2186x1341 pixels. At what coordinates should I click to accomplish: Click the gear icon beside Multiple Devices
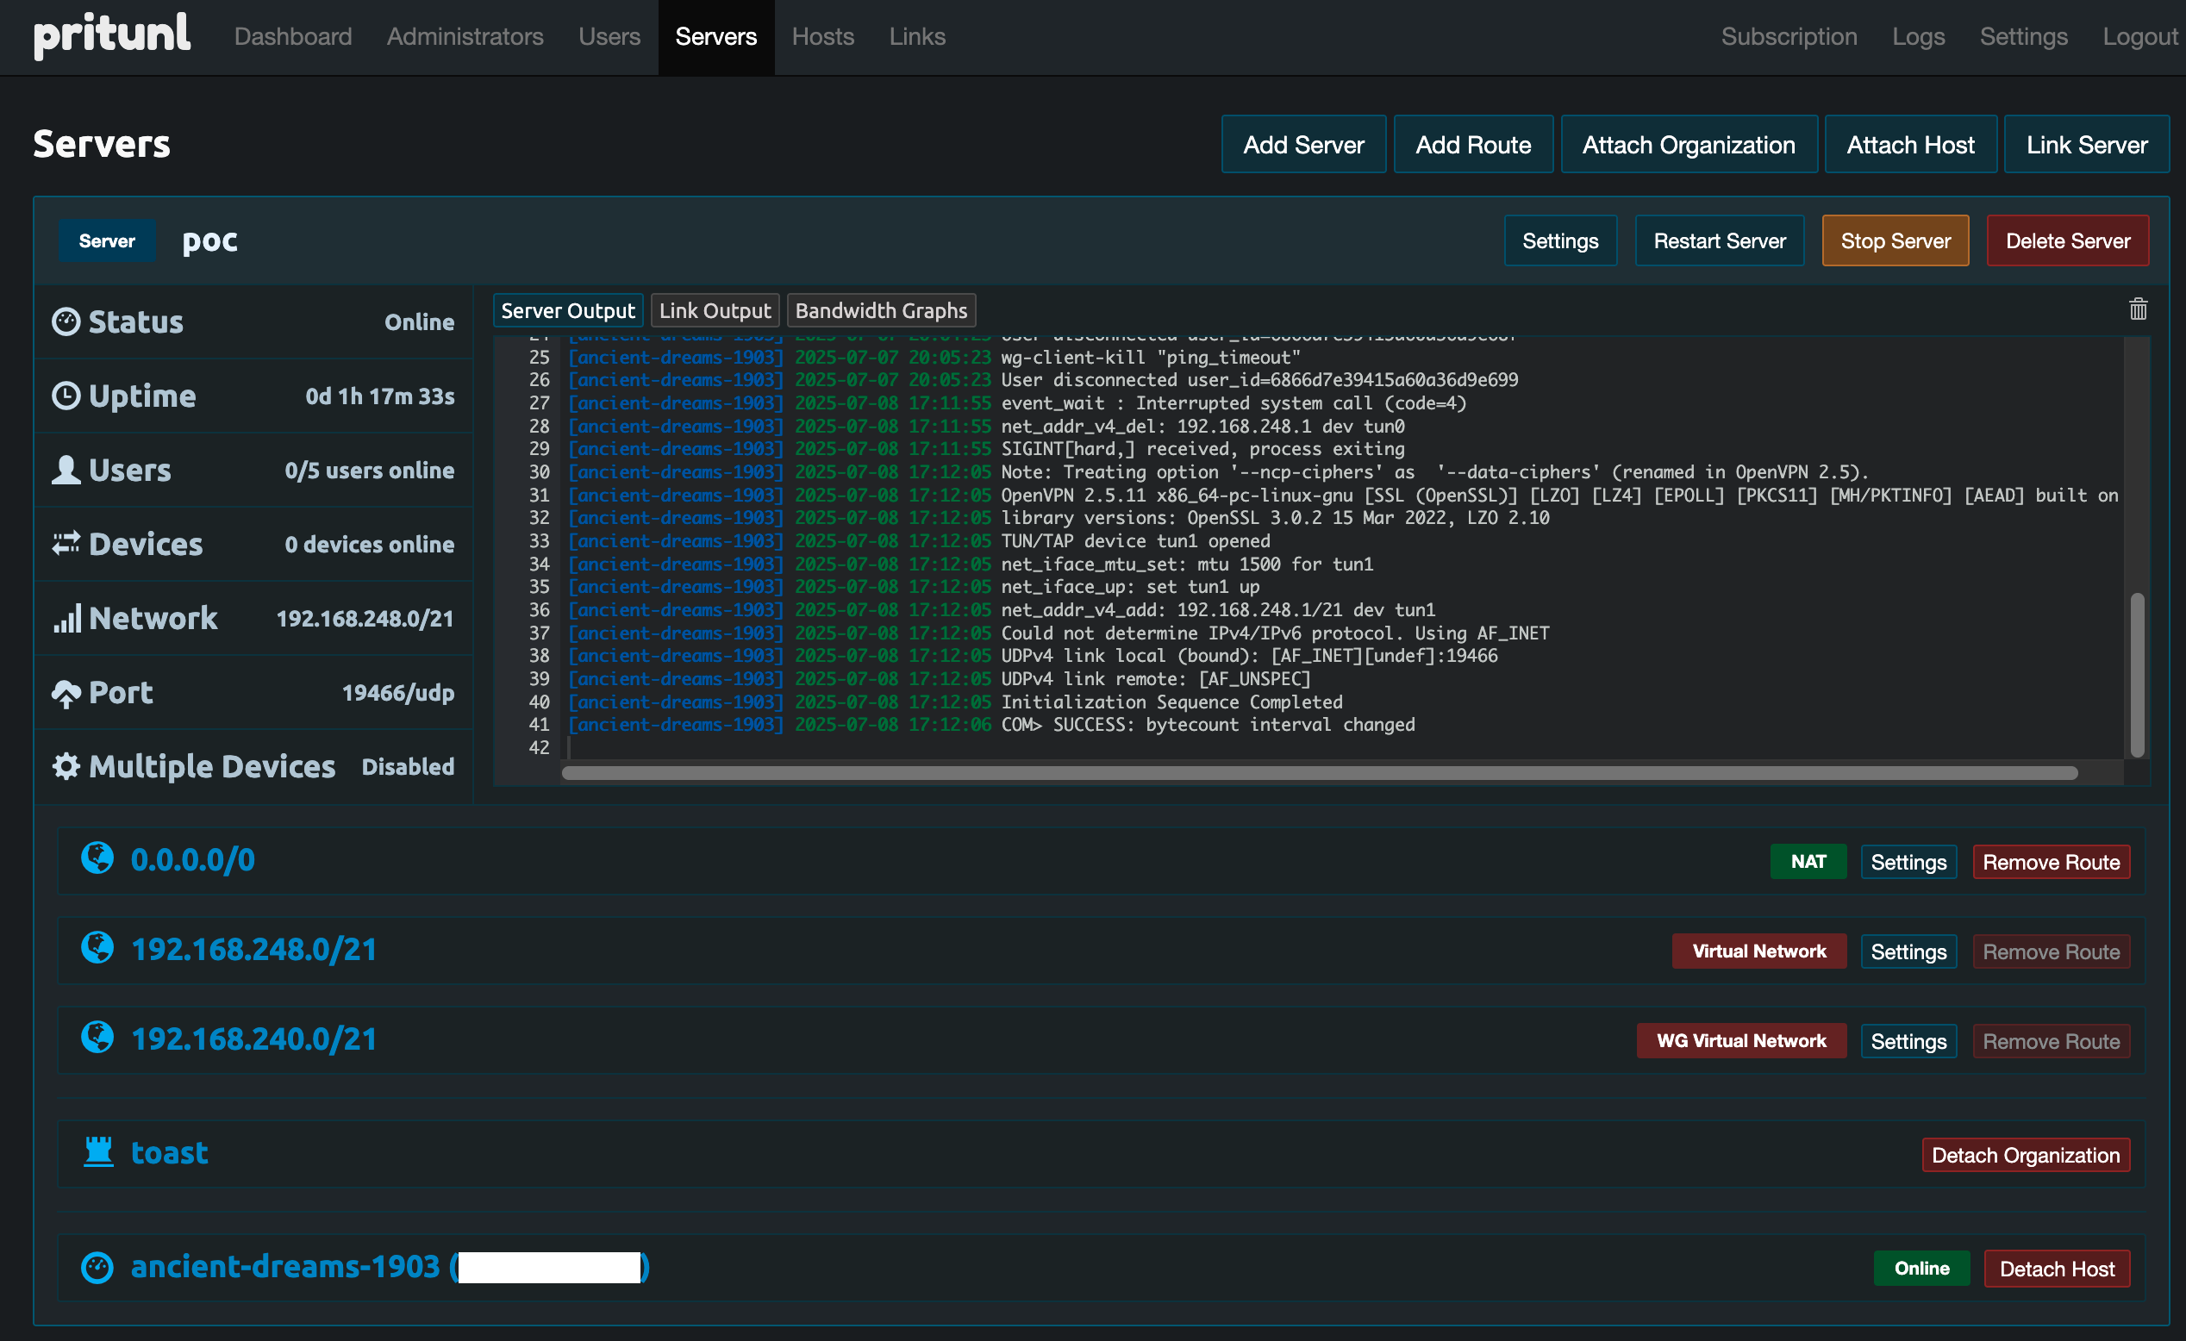66,766
